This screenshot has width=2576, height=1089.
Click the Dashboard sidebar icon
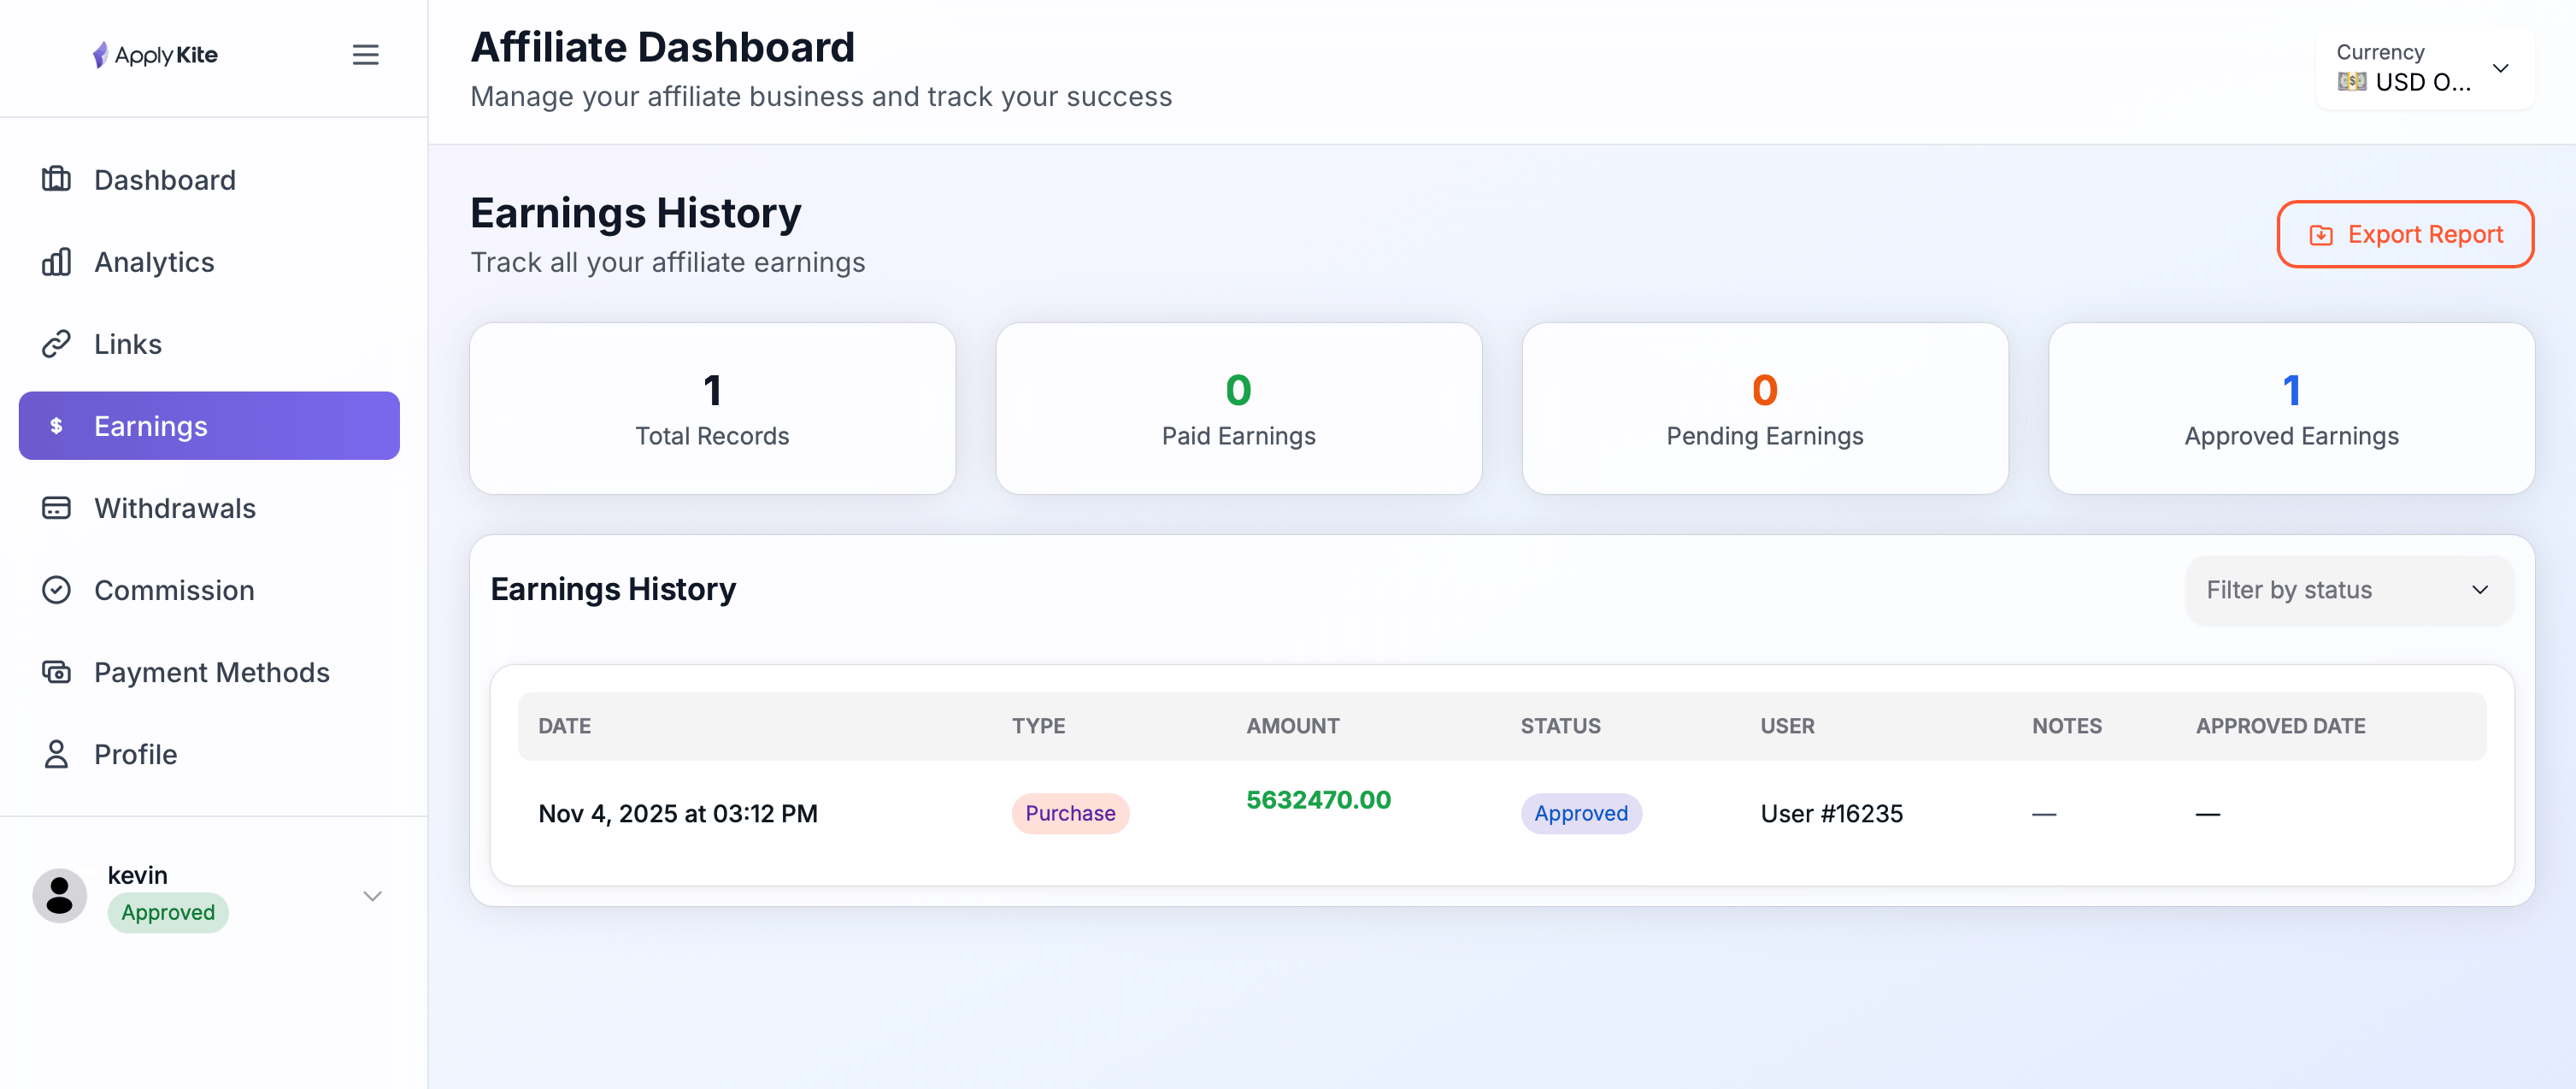tap(56, 179)
